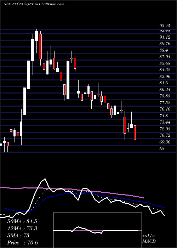
Task: Select the 78.88 price axis label
Action: click(165, 96)
